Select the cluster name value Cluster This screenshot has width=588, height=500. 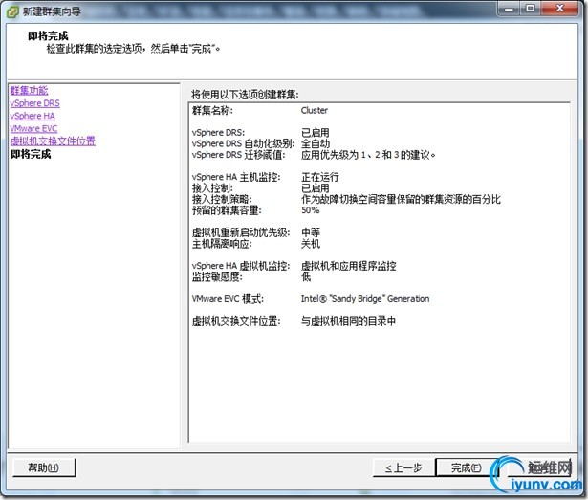(315, 110)
